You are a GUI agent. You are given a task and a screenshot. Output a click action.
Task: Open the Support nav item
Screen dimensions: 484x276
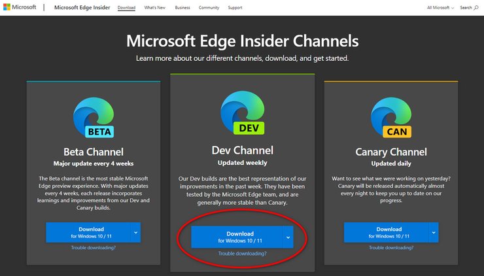pyautogui.click(x=235, y=8)
